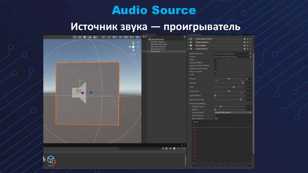Viewport: 308px width, 173px height.
Task: Click the Max Distance value field
Action: [233, 118]
